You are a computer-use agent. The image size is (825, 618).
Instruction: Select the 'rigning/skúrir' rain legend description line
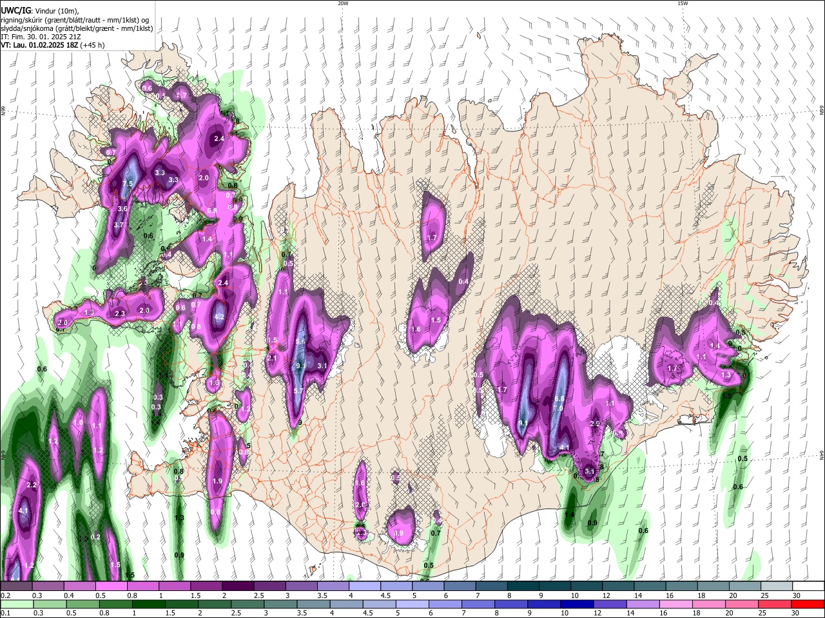coord(75,20)
